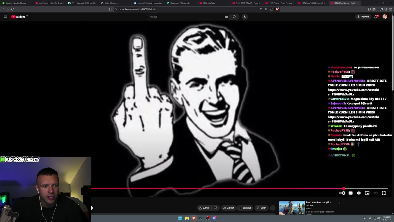Open a new browser tab with plus
The height and width of the screenshot is (222, 394).
(x=364, y=3)
